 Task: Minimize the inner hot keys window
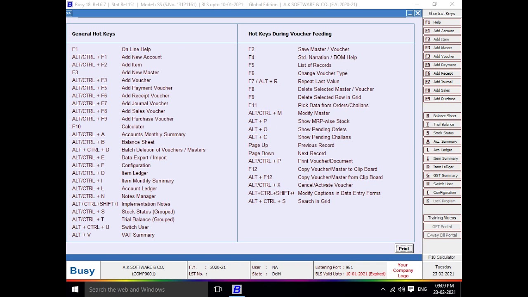tap(410, 13)
